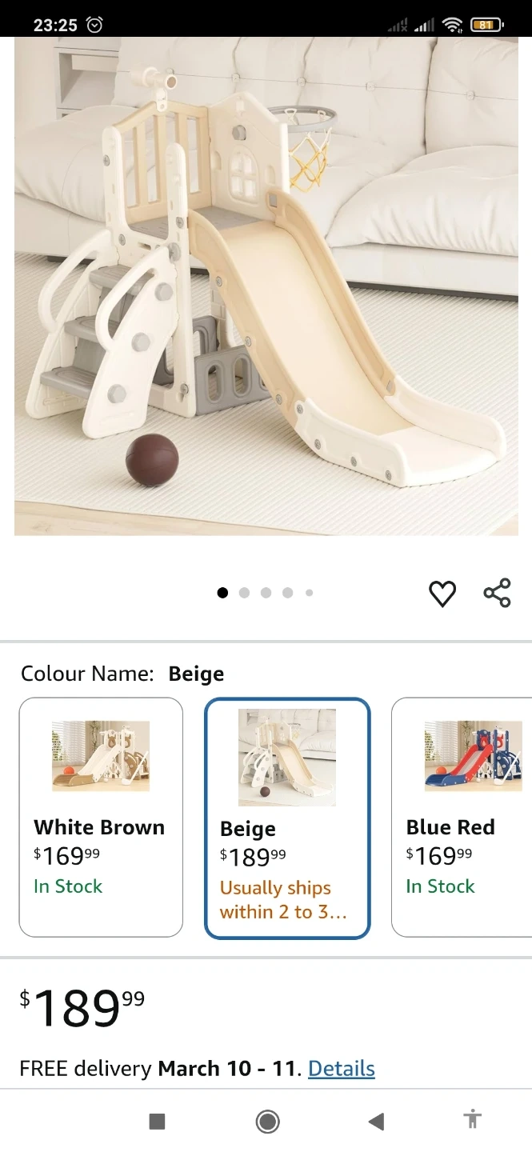Go to the second image dot
The width and height of the screenshot is (532, 1152).
[x=244, y=593]
